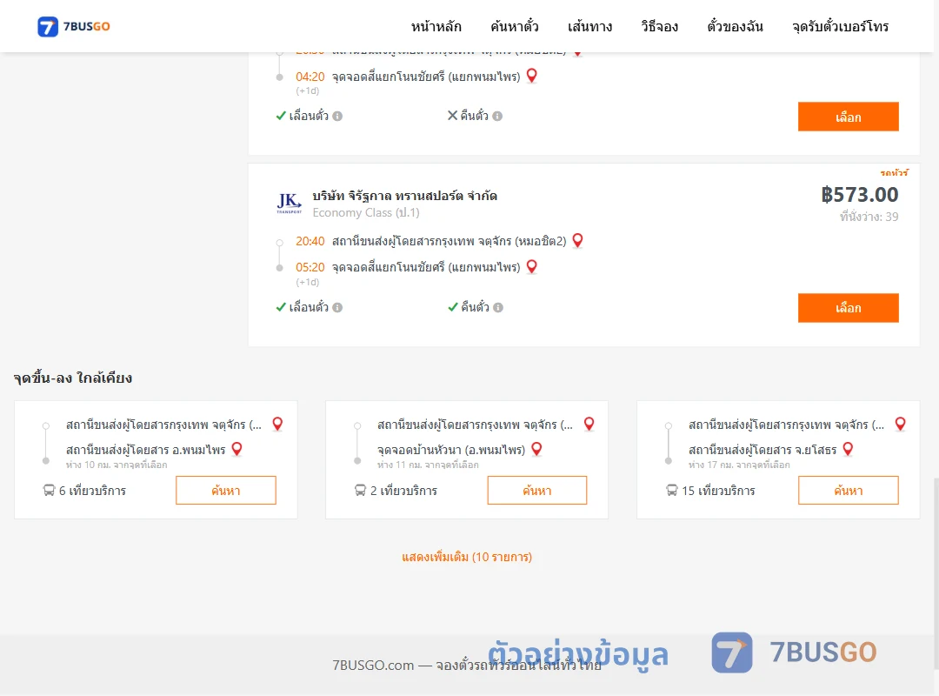Click info icon beside เลื่อนตั๋ว in the 04:20 trip
Image resolution: width=939 pixels, height=696 pixels.
coord(337,117)
